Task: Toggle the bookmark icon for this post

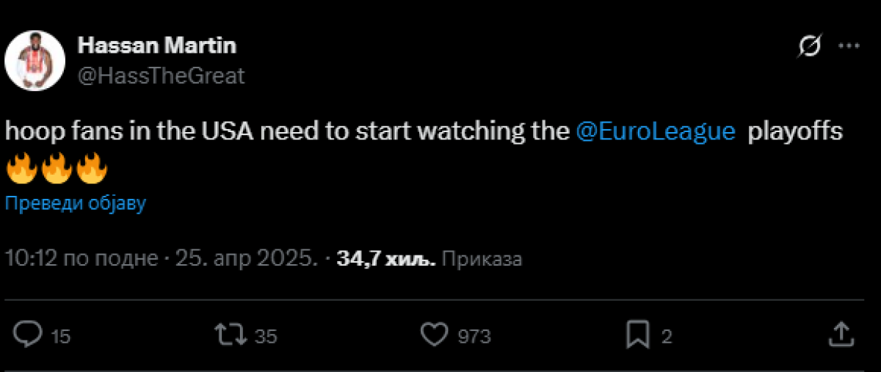Action: 636,335
